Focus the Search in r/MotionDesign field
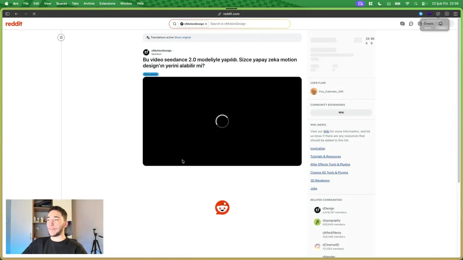 click(x=249, y=24)
